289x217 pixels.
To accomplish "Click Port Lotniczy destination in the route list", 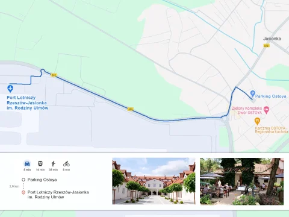I will (x=58, y=195).
